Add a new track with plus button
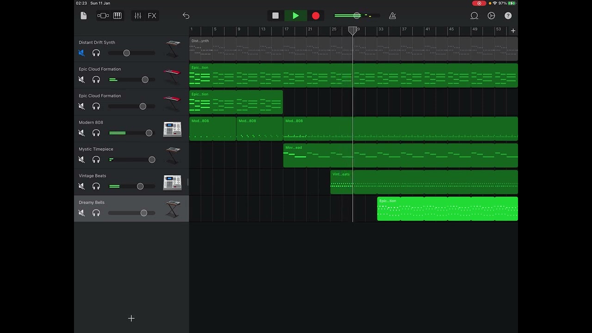Screen dimensions: 592x333 [131, 318]
